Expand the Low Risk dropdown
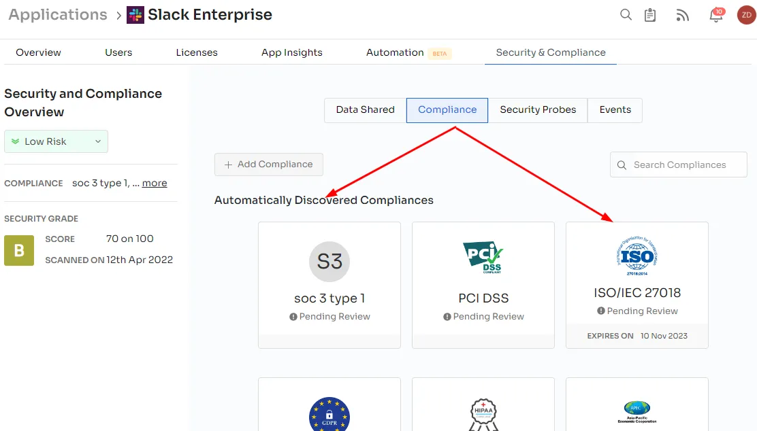The image size is (757, 431). pyautogui.click(x=56, y=141)
